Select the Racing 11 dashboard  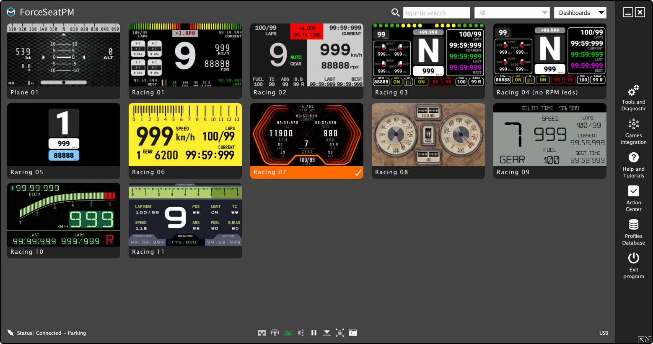pos(185,221)
